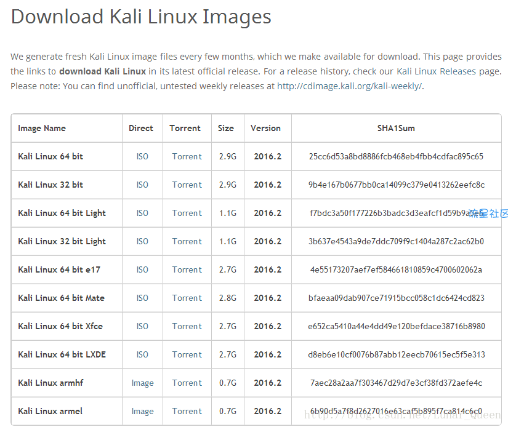
Task: Click the 'Kali Linux 64 bit Xfce' name
Action: click(x=60, y=326)
